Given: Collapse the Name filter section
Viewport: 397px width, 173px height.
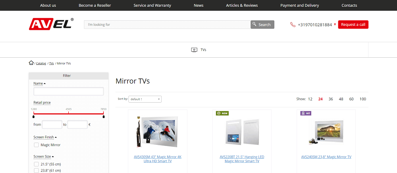Looking at the screenshot, I should point(39,84).
